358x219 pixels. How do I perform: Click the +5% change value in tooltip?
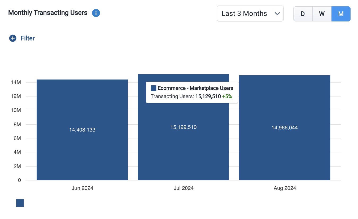coord(227,97)
